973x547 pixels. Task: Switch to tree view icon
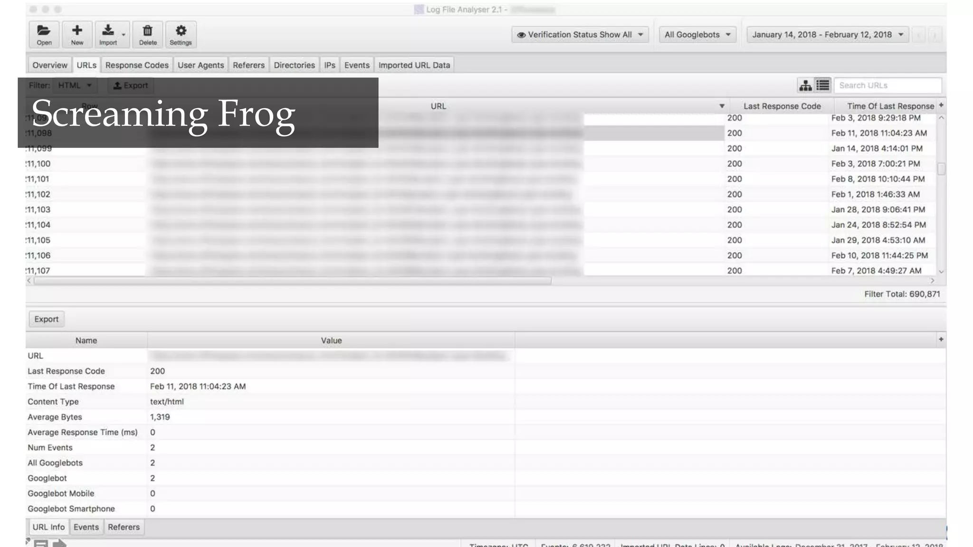[805, 85]
